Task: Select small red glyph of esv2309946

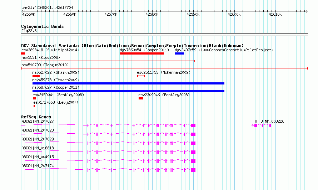Action: pos(141,98)
